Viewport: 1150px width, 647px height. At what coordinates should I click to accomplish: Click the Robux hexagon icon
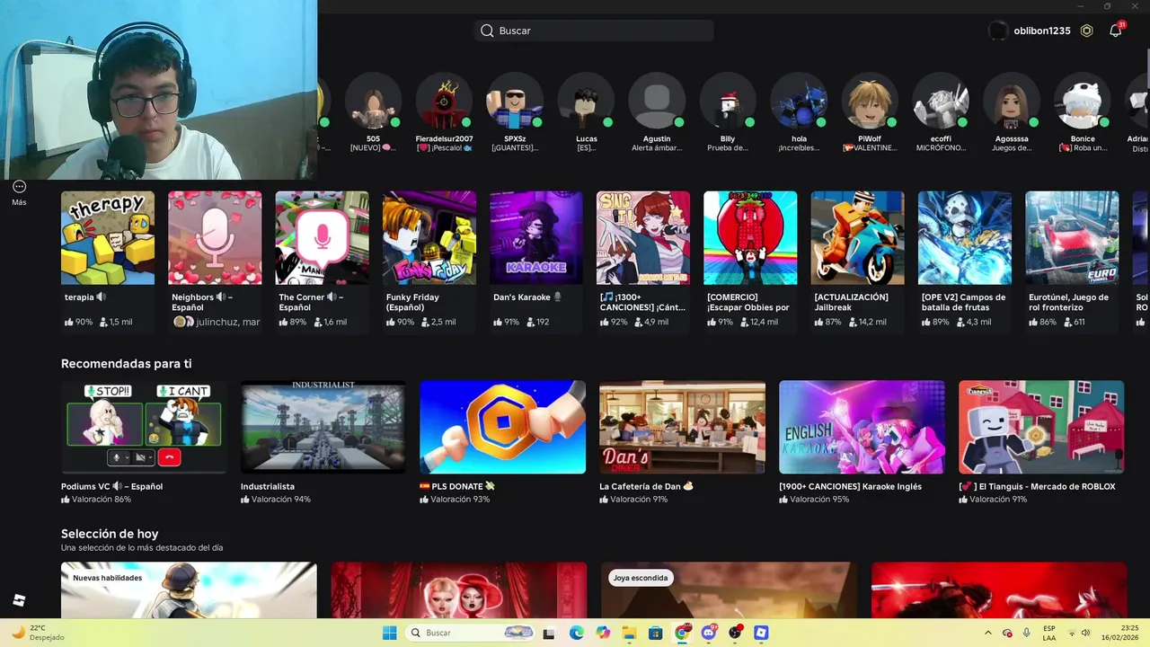1087,31
